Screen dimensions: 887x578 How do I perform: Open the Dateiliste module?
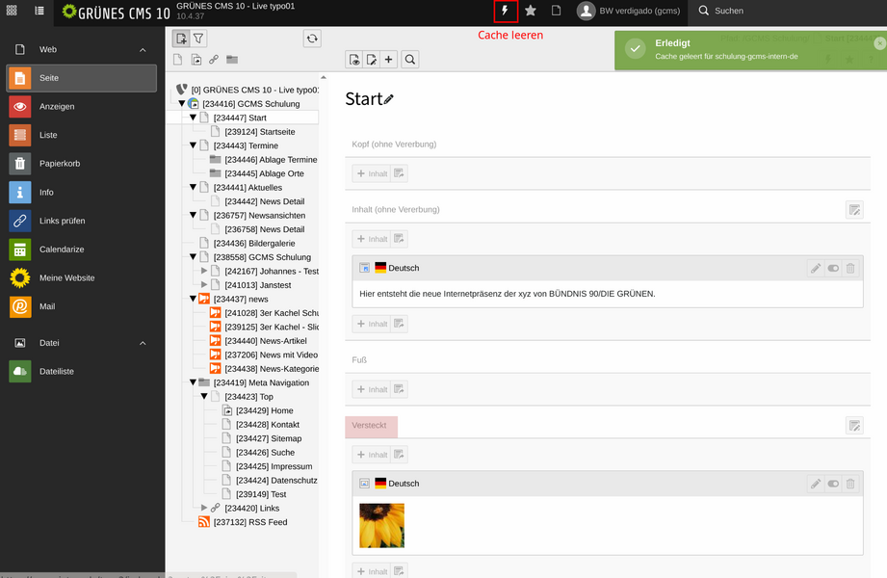tap(82, 372)
